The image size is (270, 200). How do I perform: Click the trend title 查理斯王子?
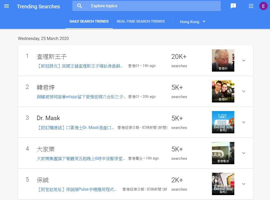[52, 57]
